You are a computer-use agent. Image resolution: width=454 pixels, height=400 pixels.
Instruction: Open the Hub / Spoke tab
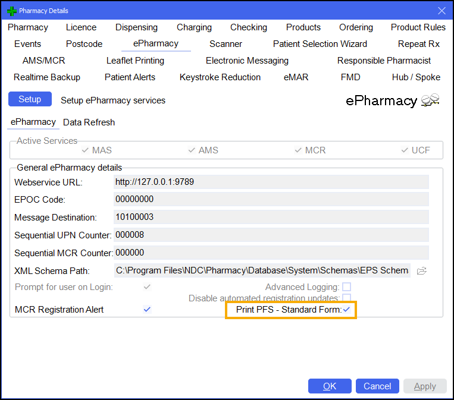416,77
